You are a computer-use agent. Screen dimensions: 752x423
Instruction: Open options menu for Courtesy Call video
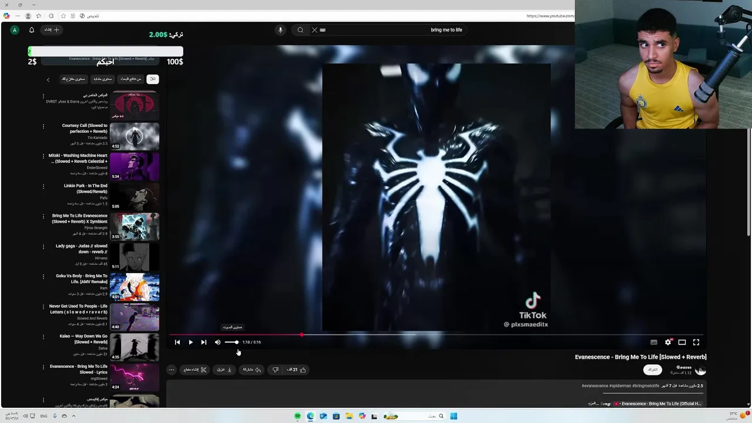[x=43, y=126]
